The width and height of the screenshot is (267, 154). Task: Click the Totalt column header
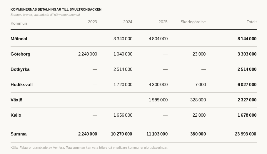[x=251, y=22]
